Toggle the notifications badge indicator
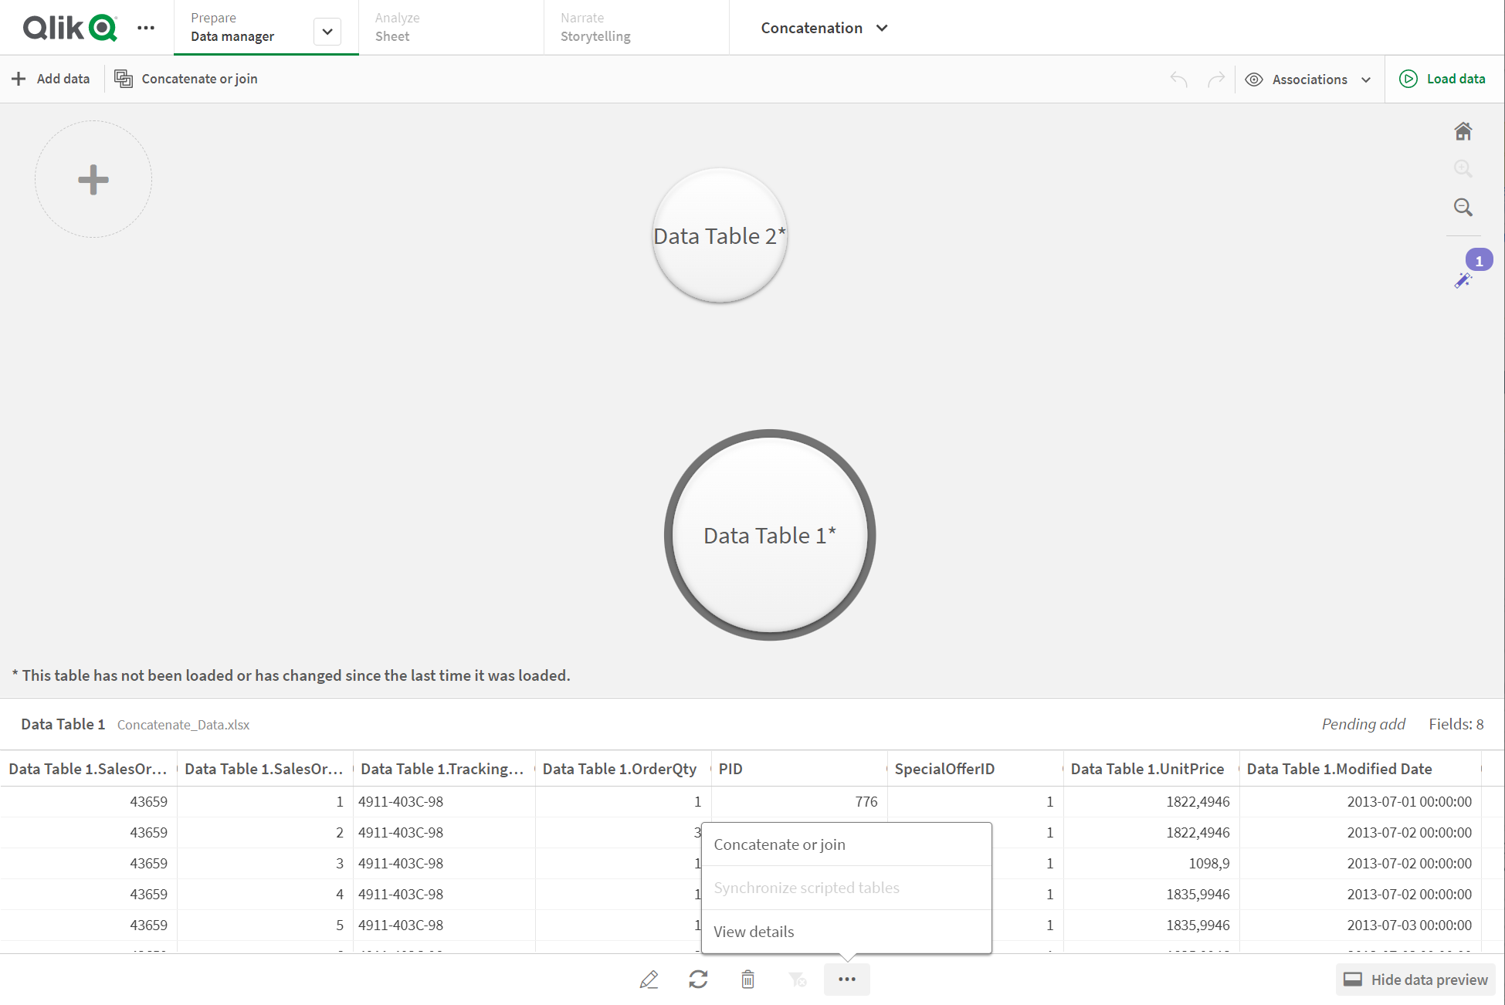This screenshot has height=1005, width=1505. tap(1480, 259)
